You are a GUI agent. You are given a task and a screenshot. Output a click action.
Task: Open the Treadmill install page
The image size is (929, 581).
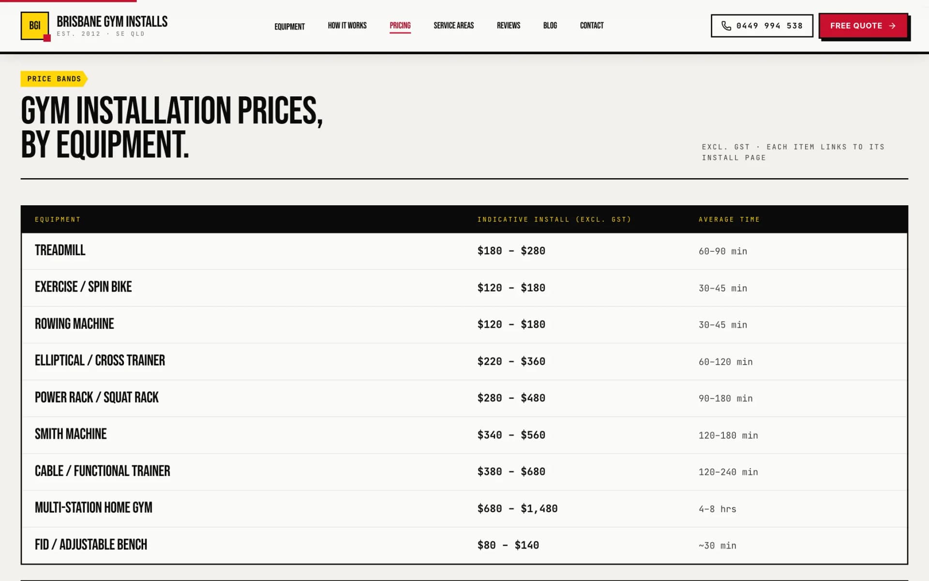pyautogui.click(x=60, y=250)
